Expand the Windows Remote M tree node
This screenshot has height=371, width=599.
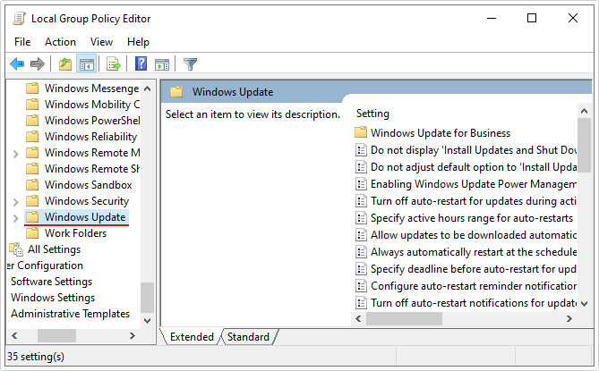[15, 154]
